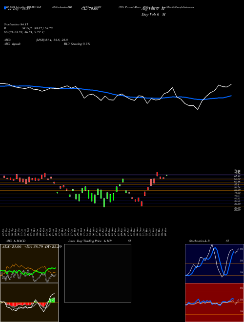244x322 pixels.
Task: Click the 'Day Vol: 0 M' label
Action: click(x=153, y=14)
